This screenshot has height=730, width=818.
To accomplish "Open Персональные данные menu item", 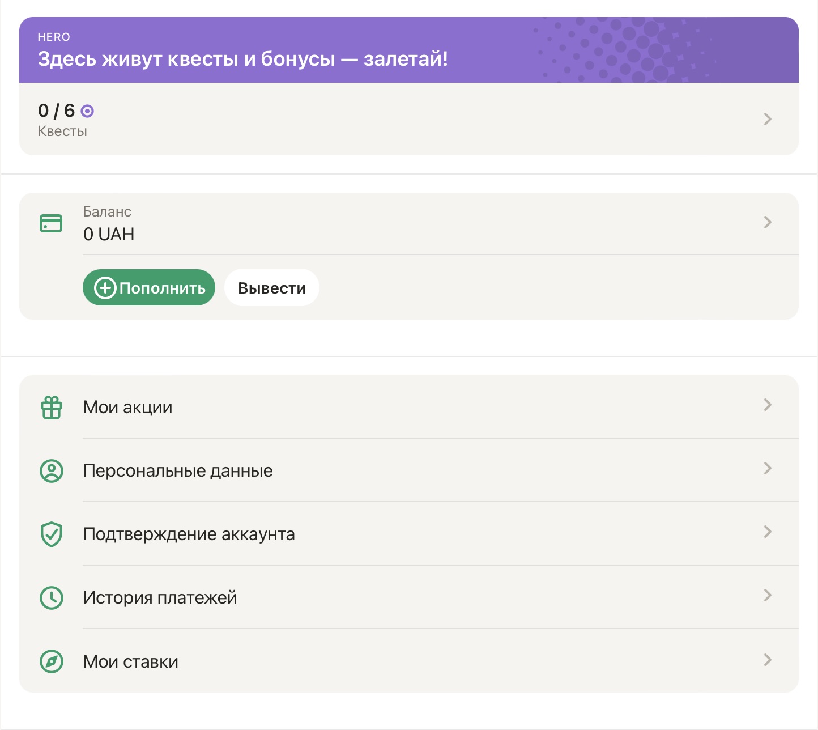I will [x=409, y=470].
